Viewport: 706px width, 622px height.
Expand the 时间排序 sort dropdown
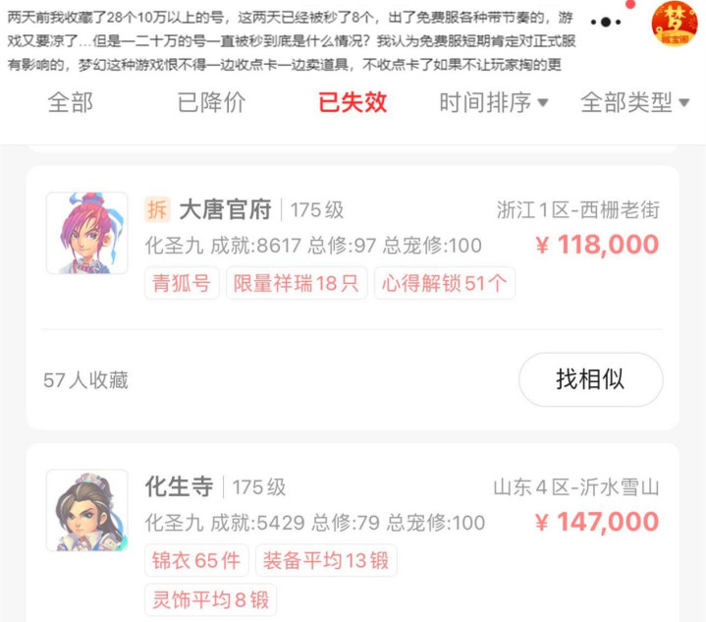click(494, 103)
